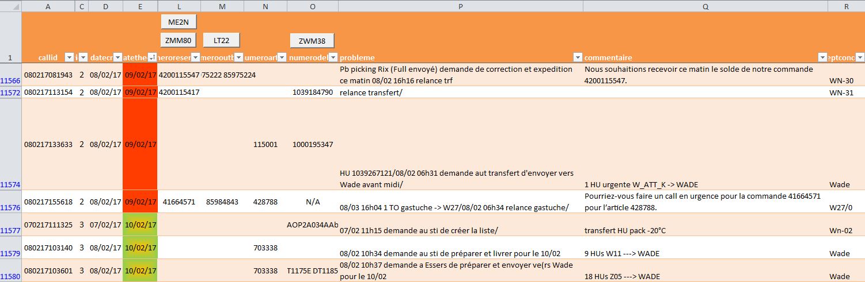The image size is (865, 282).
Task: Select row header 11572
Action: coord(11,92)
